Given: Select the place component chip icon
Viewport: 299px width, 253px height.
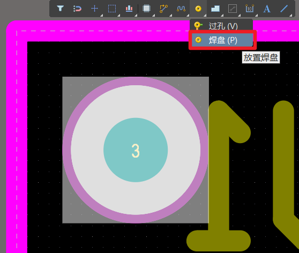Looking at the screenshot, I should click(146, 9).
